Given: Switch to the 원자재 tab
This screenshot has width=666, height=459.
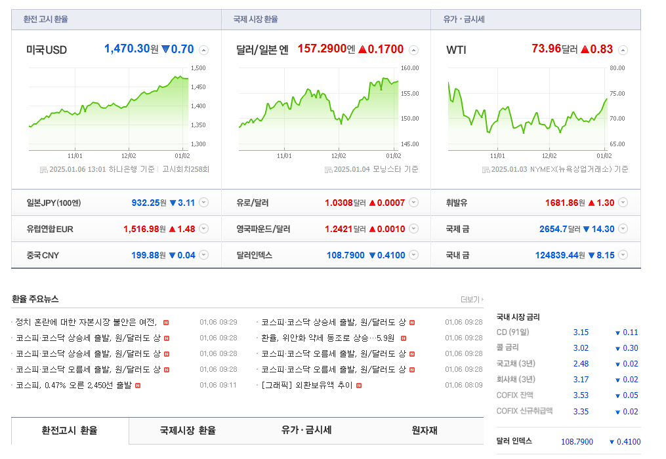Looking at the screenshot, I should (424, 431).
